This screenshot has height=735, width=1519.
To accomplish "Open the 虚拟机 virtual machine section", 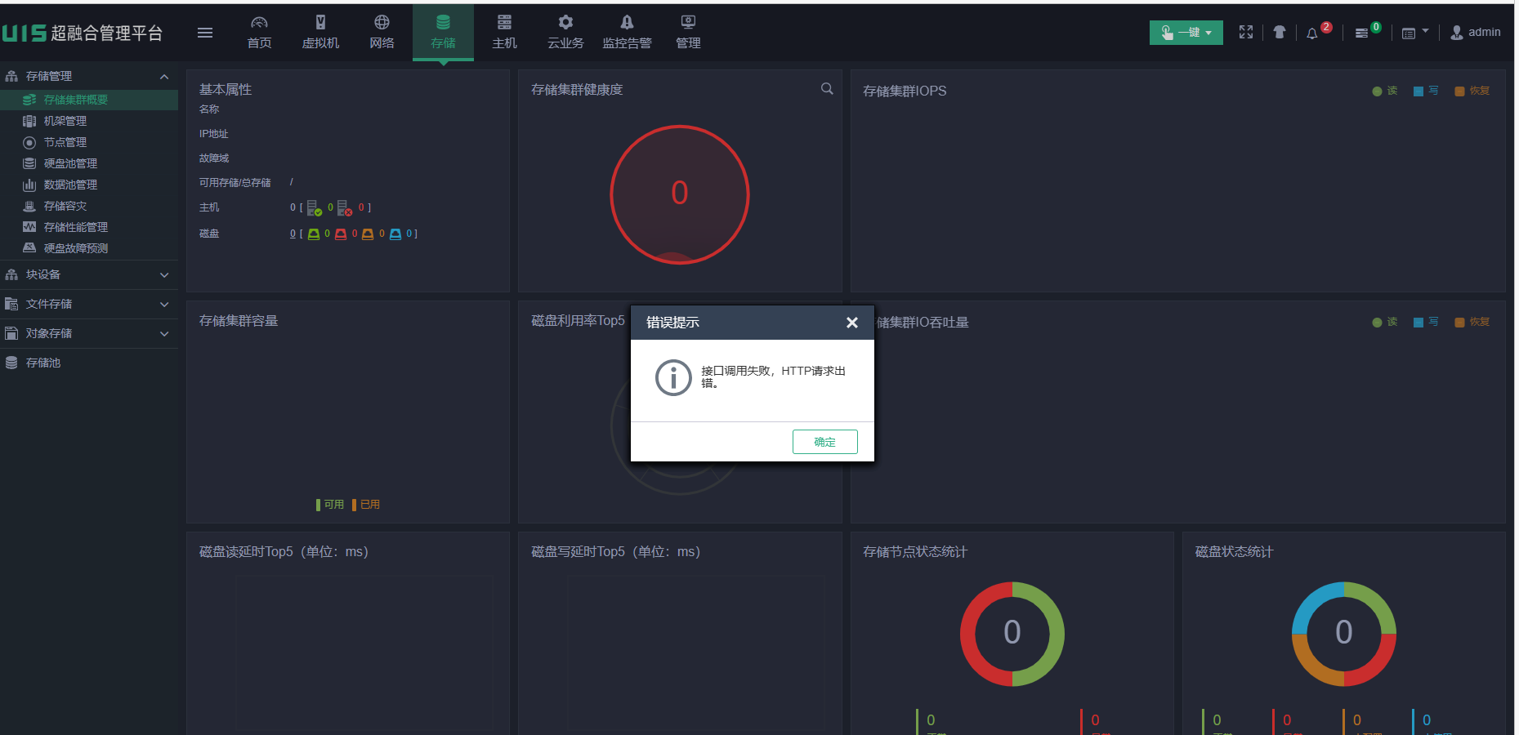I will click(320, 33).
